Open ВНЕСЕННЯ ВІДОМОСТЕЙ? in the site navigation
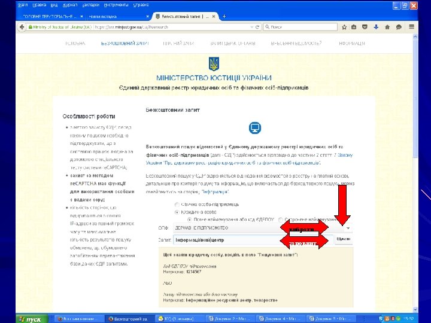 (296, 43)
